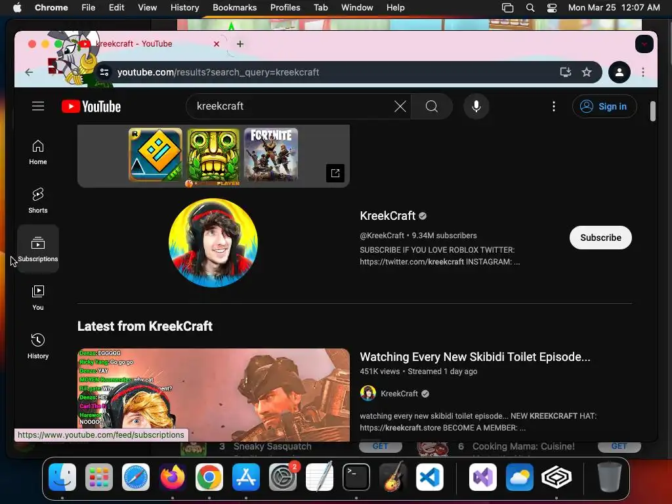This screenshot has height=504, width=672.
Task: Click the Chrome address bar URL
Action: (218, 72)
